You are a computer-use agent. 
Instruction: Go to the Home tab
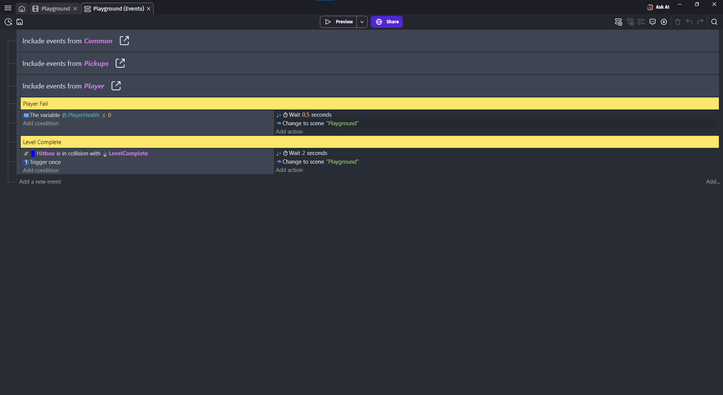point(22,8)
